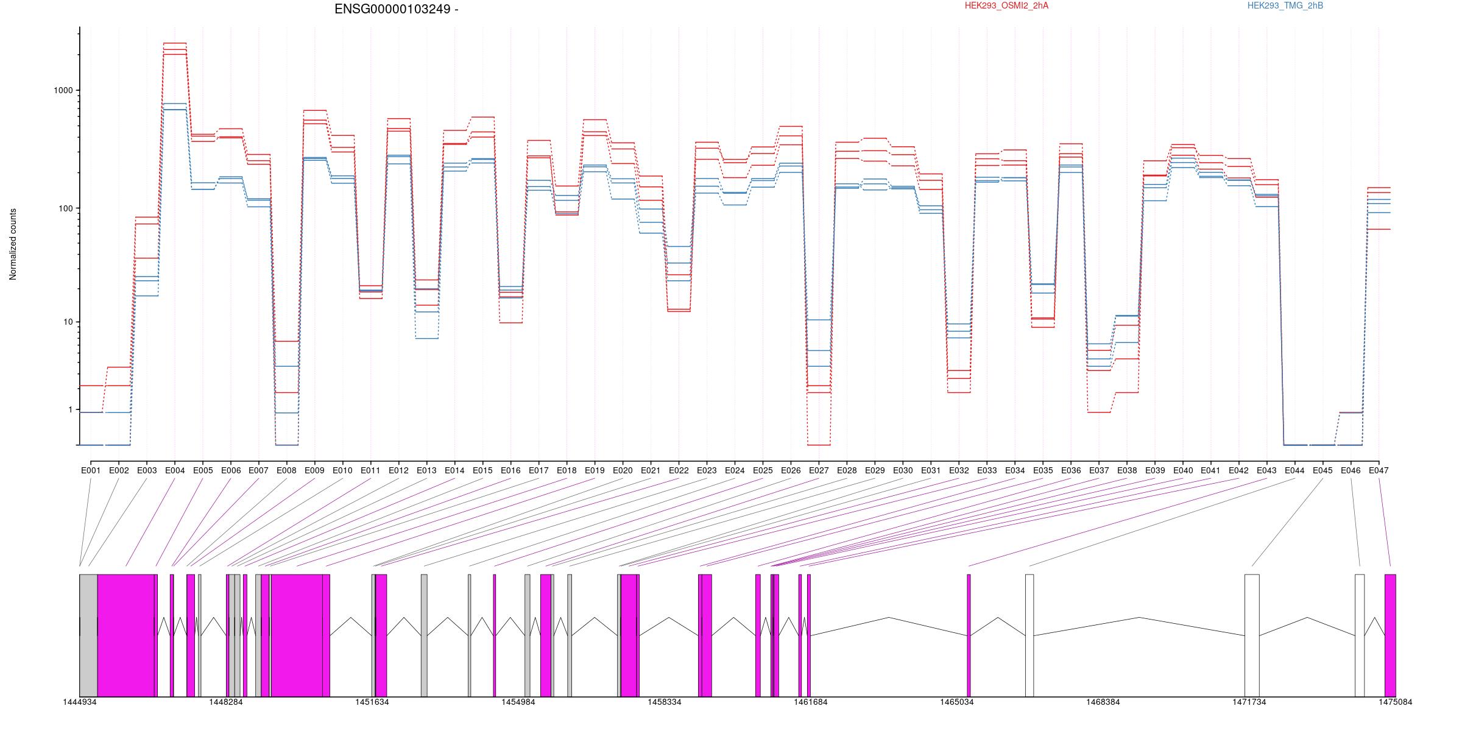
Task: Click exon label E019
Action: (595, 470)
